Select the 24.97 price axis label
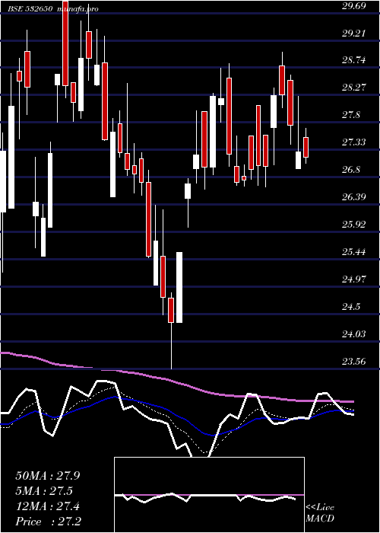Screen dimensions: 380x533 click(x=353, y=279)
